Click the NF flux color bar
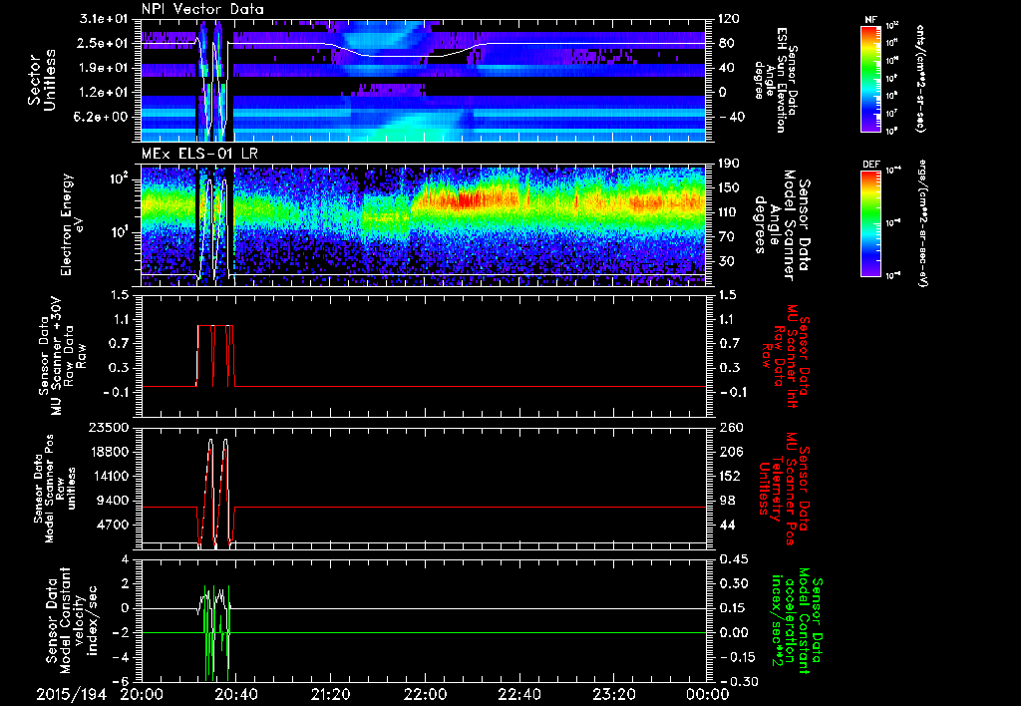Image resolution: width=1021 pixels, height=706 pixels. [870, 78]
